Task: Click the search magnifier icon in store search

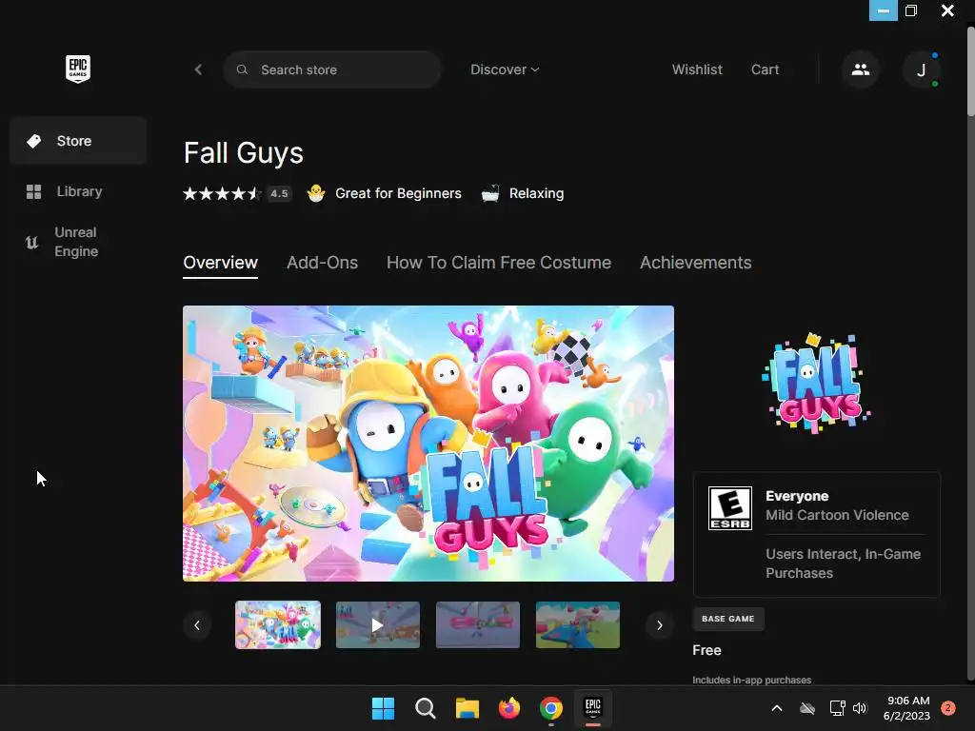Action: 243,69
